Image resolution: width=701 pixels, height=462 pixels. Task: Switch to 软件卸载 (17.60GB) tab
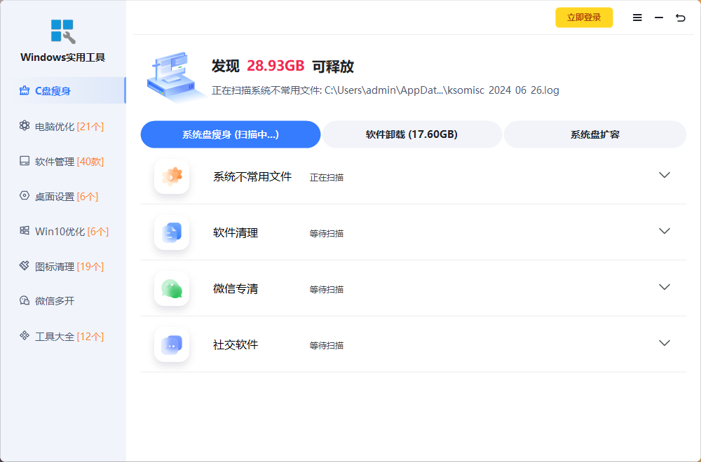[x=411, y=134]
